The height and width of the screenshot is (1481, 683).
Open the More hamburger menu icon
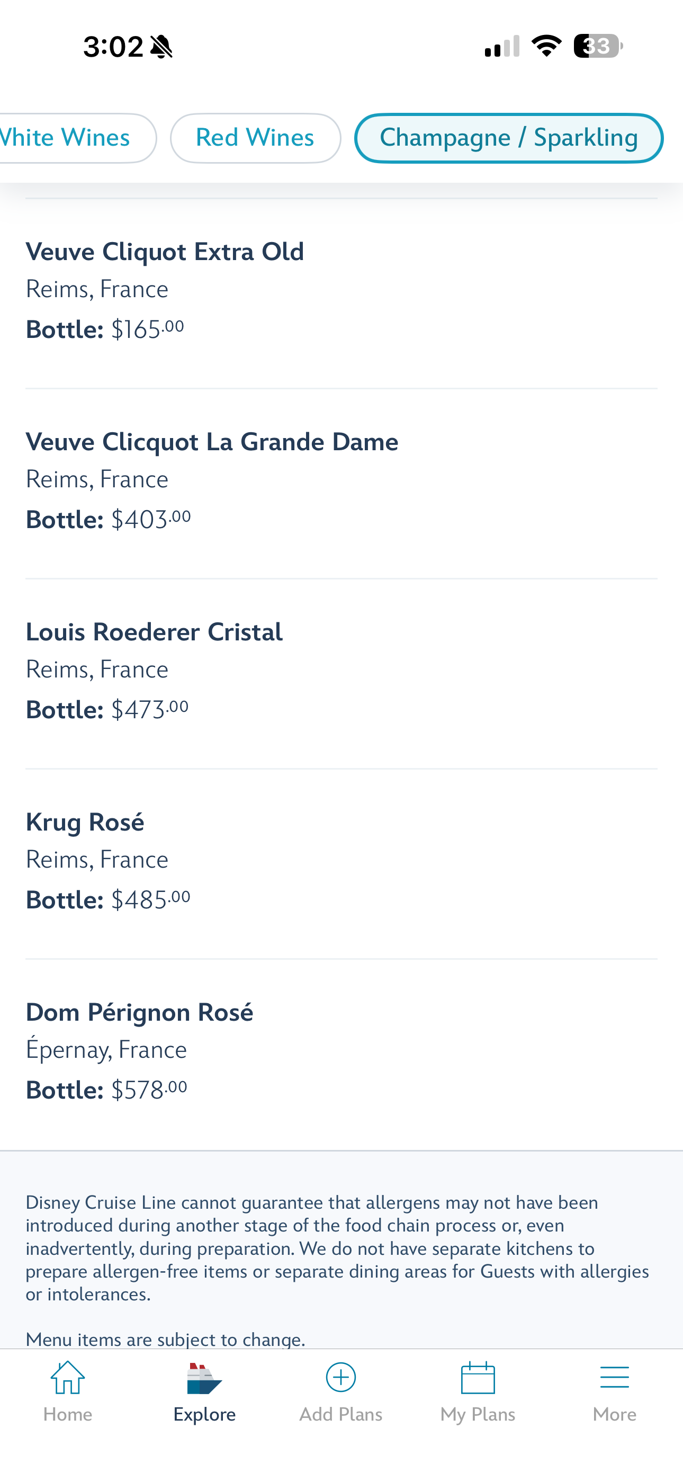[x=614, y=1378]
